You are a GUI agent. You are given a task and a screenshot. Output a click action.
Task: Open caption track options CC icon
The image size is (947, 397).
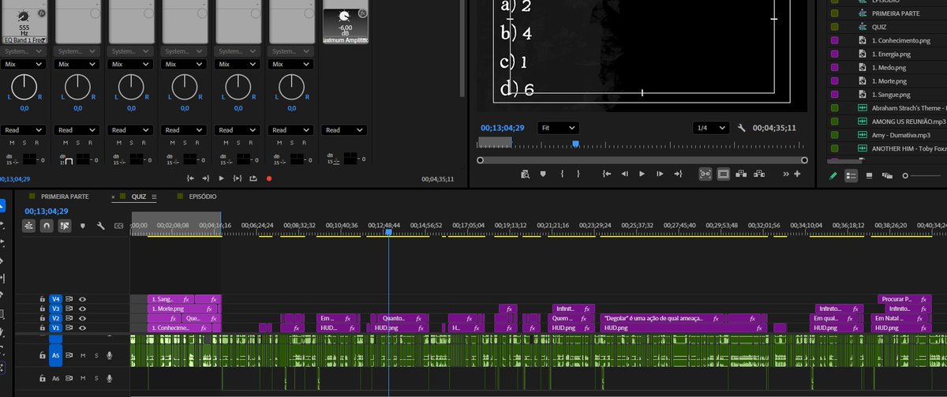pos(119,226)
